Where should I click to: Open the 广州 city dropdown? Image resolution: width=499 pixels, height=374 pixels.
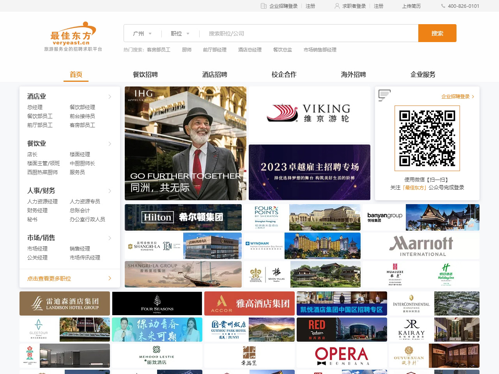142,34
